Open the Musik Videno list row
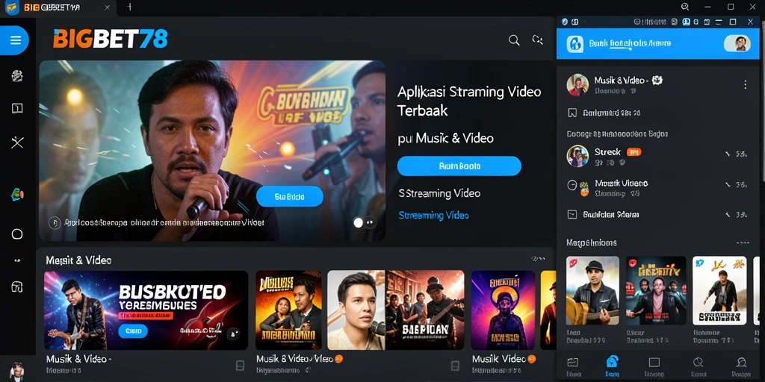The width and height of the screenshot is (765, 382). click(x=657, y=187)
